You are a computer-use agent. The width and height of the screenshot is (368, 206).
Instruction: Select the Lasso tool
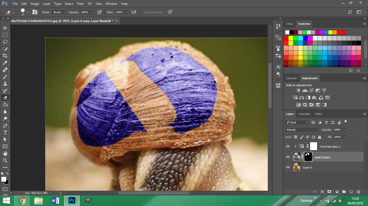pyautogui.click(x=5, y=42)
